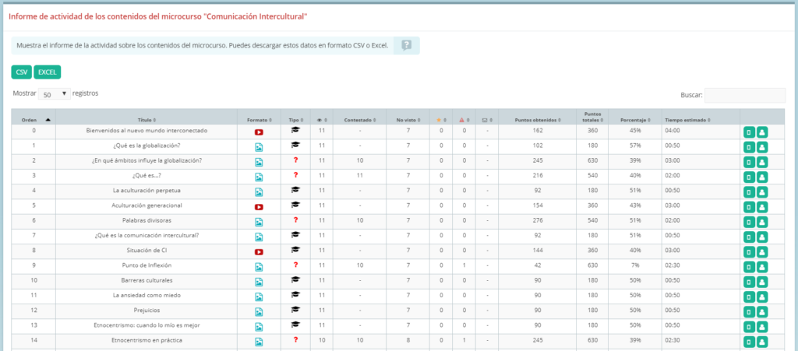Image resolution: width=798 pixels, height=351 pixels.
Task: Open the device icon button for "La ansiedad como miedo"
Action: click(749, 297)
